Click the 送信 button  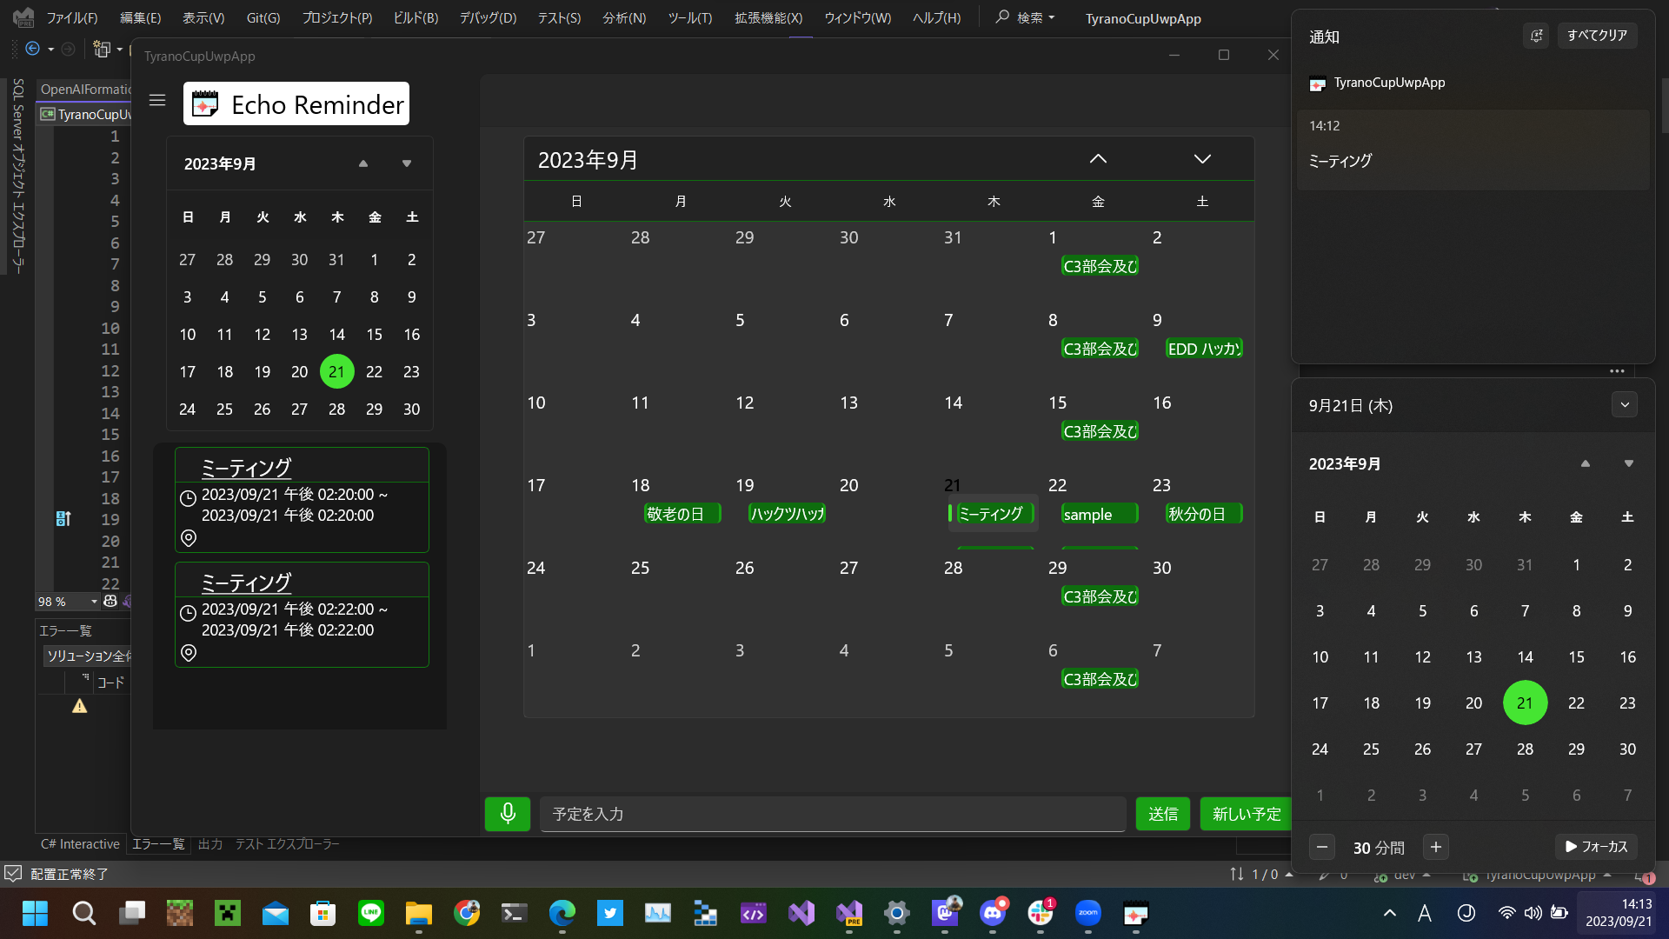(x=1162, y=814)
